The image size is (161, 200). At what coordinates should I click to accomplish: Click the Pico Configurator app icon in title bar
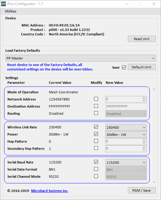[4, 4]
